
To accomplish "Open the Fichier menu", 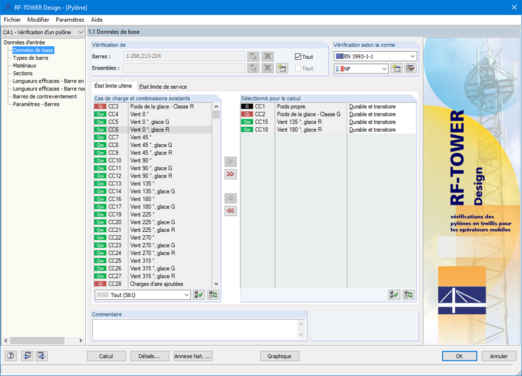I will 13,20.
